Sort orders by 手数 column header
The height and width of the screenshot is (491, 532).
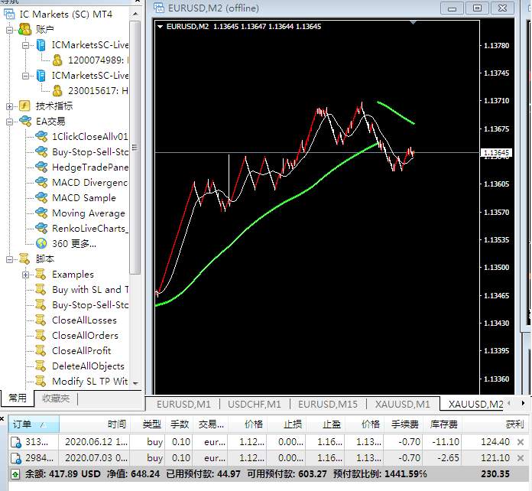pos(180,424)
